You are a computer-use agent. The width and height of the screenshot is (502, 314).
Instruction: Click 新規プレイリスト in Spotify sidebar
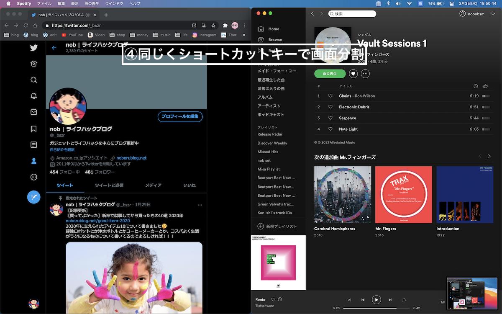point(277,226)
